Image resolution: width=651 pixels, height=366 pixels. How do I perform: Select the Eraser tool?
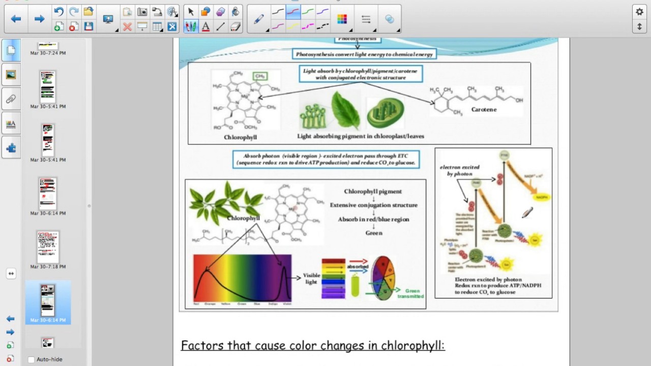235,26
